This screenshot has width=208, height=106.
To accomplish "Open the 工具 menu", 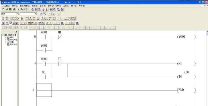I will tap(66, 6).
